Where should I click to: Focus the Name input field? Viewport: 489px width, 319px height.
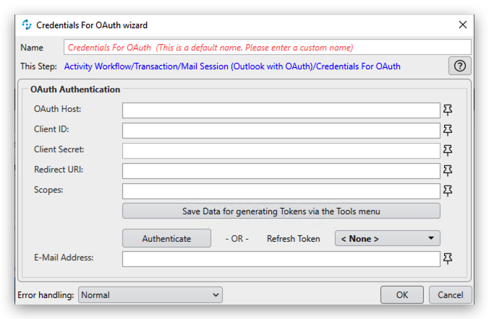[267, 48]
